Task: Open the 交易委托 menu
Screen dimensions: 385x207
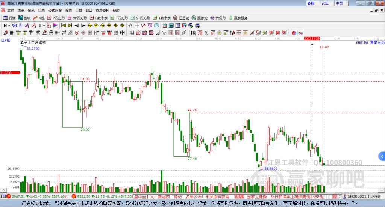Action: [102, 10]
